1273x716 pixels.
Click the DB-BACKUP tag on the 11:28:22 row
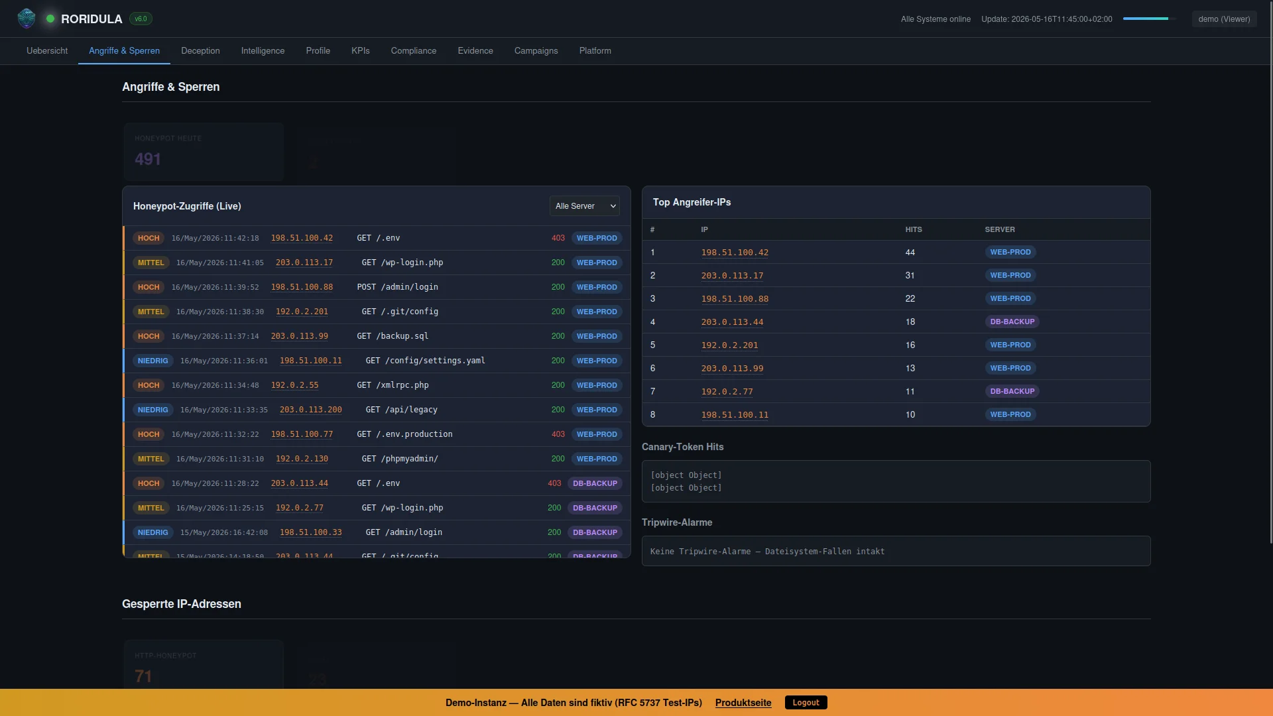[x=595, y=483]
